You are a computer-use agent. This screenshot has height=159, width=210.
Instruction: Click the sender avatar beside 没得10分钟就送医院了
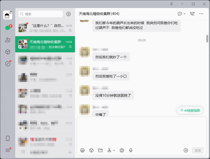tap(85, 90)
